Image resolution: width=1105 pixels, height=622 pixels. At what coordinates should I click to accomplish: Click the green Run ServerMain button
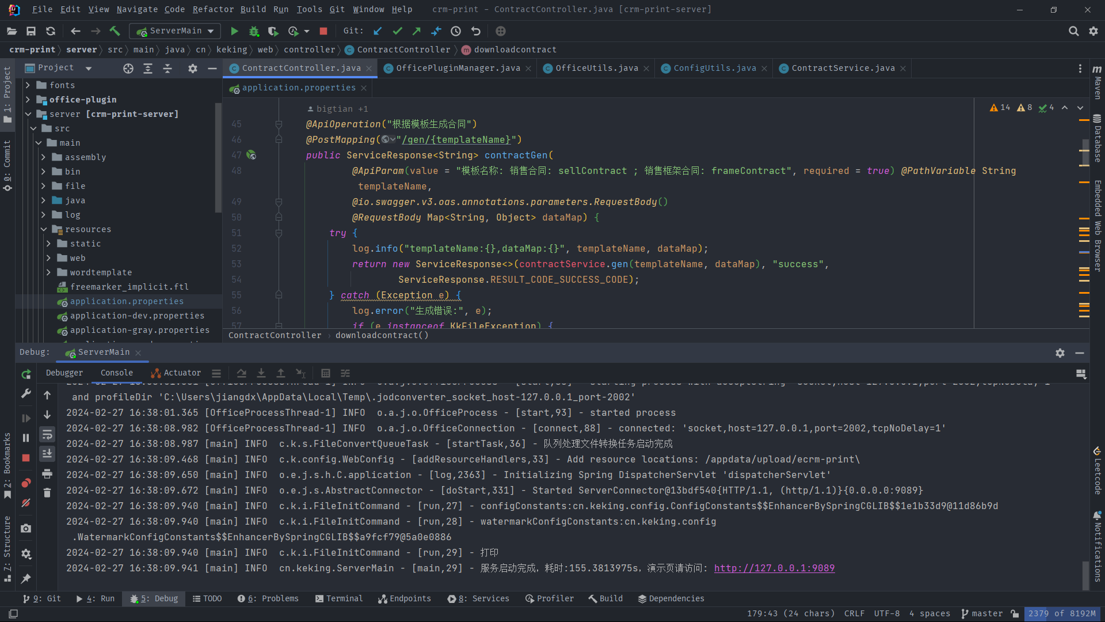(x=234, y=31)
